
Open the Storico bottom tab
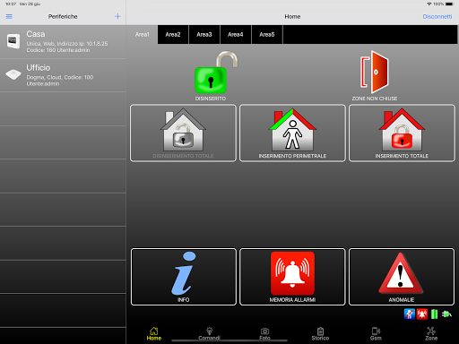320,334
